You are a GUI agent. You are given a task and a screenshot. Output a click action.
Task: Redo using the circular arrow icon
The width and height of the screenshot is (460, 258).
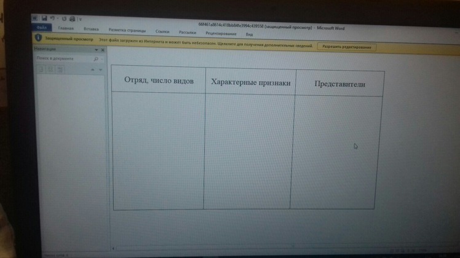[64, 18]
